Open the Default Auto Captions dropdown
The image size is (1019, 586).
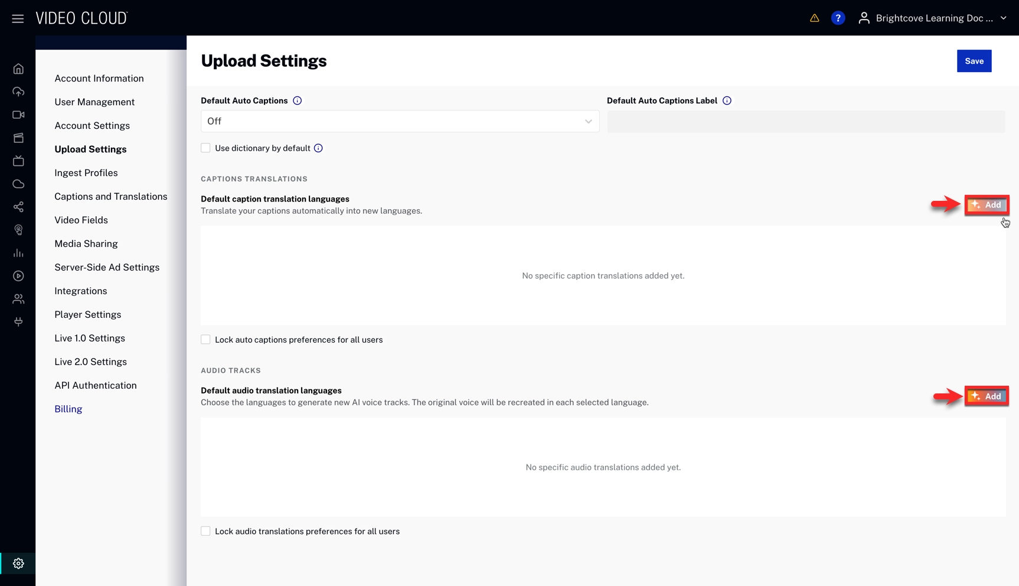click(400, 121)
